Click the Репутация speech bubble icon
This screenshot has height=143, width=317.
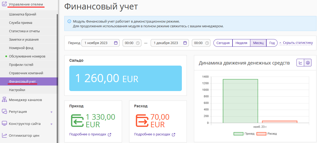[4, 112]
